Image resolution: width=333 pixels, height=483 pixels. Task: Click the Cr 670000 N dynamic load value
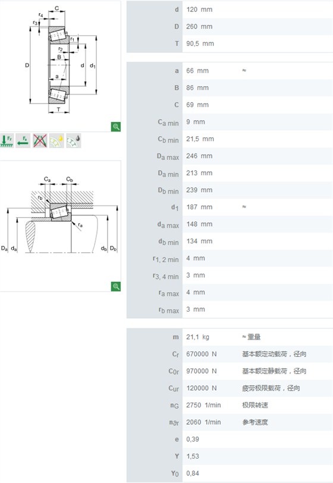pos(201,355)
